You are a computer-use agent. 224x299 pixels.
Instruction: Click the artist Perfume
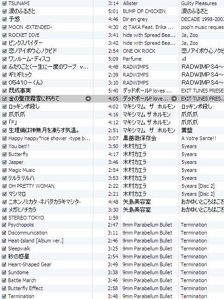click(x=132, y=59)
